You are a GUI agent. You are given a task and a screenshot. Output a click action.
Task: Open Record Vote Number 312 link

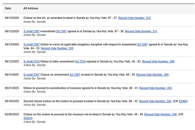[x=134, y=18]
